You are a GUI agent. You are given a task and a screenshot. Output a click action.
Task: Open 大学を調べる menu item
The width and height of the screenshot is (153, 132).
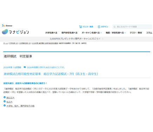click(x=51, y=33)
